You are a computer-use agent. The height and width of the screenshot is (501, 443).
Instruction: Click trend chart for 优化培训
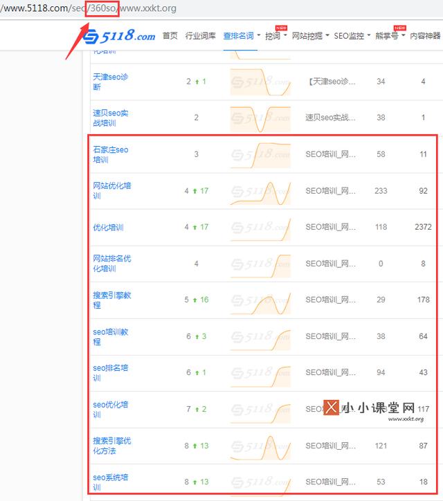coord(260,229)
